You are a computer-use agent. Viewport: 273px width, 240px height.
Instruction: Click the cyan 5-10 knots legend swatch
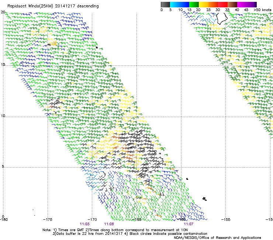pyautogui.click(x=175, y=4)
